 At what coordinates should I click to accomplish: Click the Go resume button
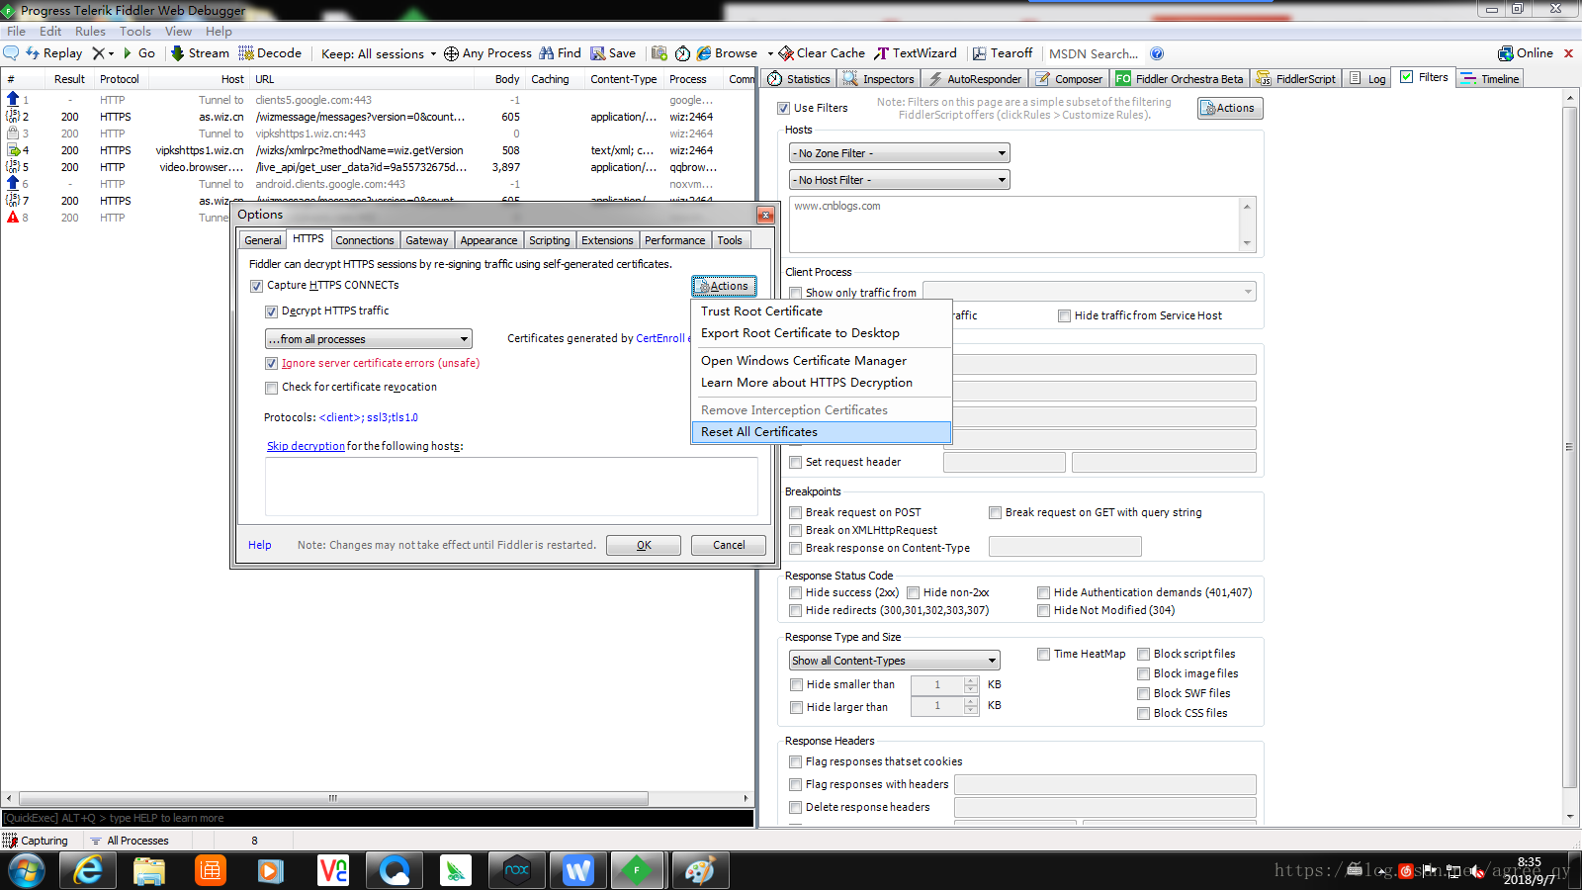[x=139, y=53]
